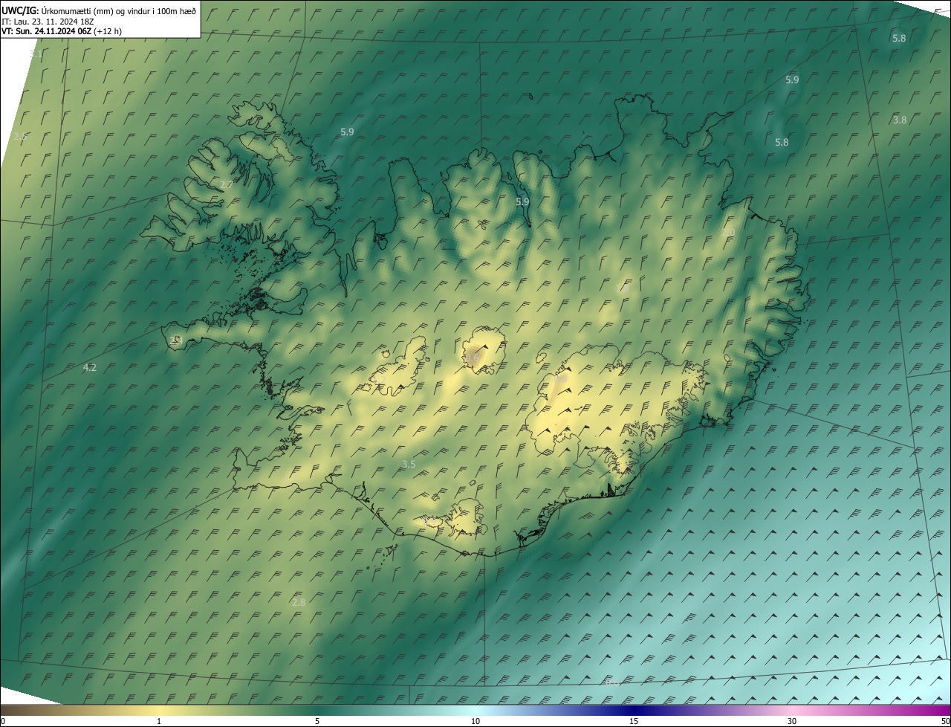The width and height of the screenshot is (951, 727).
Task: Click the 'IT: Lau. 23. 11. 2024 18Z' line
Action: [48, 21]
